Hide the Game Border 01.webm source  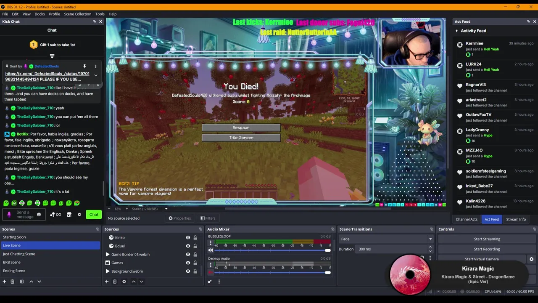point(188,254)
